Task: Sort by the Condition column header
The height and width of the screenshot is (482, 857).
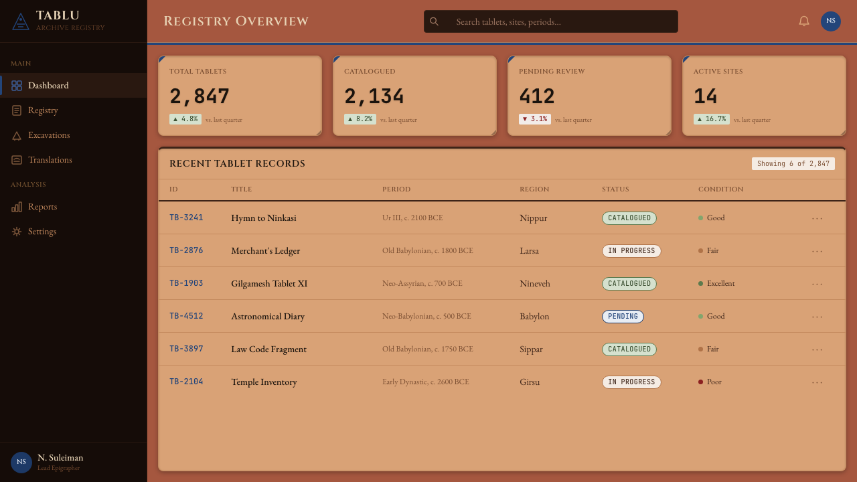Action: pyautogui.click(x=721, y=189)
